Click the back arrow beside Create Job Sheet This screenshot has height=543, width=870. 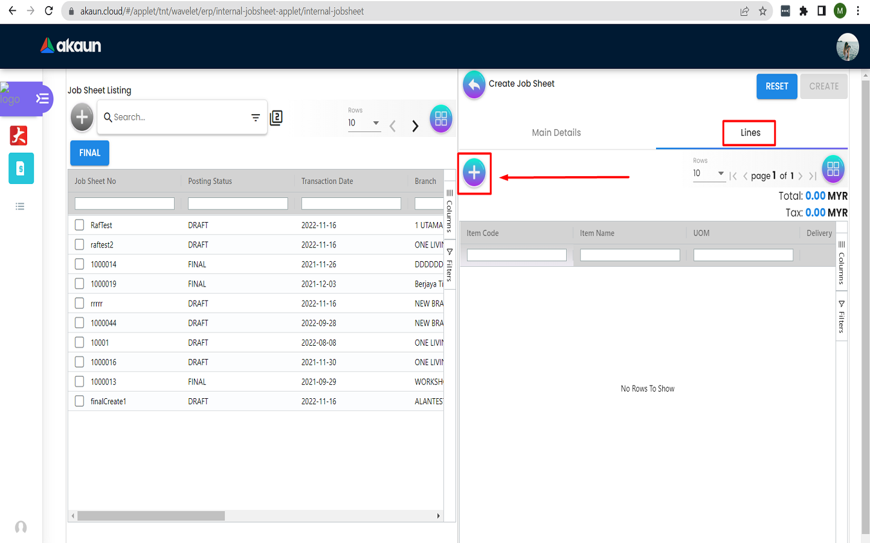click(x=474, y=85)
